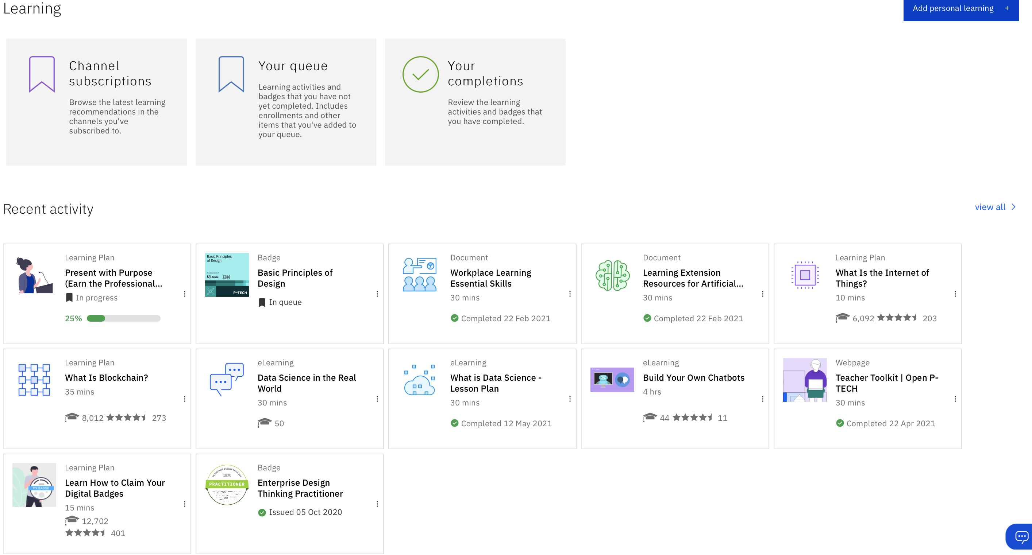Open Teacher Toolkit | Open P-TECH title
The height and width of the screenshot is (555, 1032).
886,383
